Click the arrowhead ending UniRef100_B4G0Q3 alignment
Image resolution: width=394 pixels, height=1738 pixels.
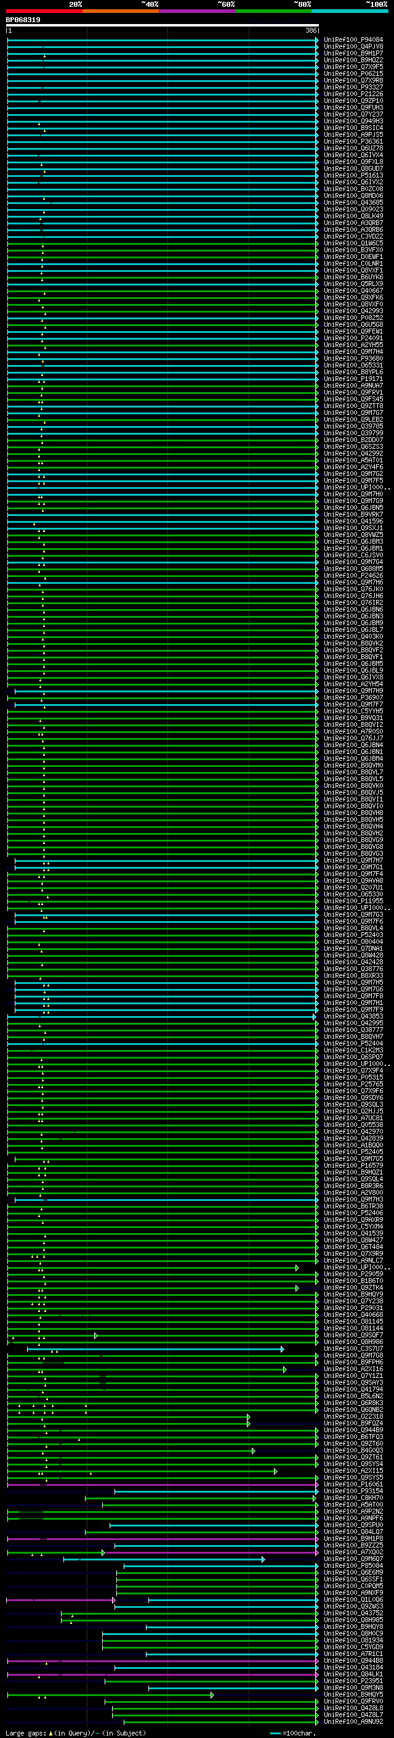pyautogui.click(x=253, y=1451)
